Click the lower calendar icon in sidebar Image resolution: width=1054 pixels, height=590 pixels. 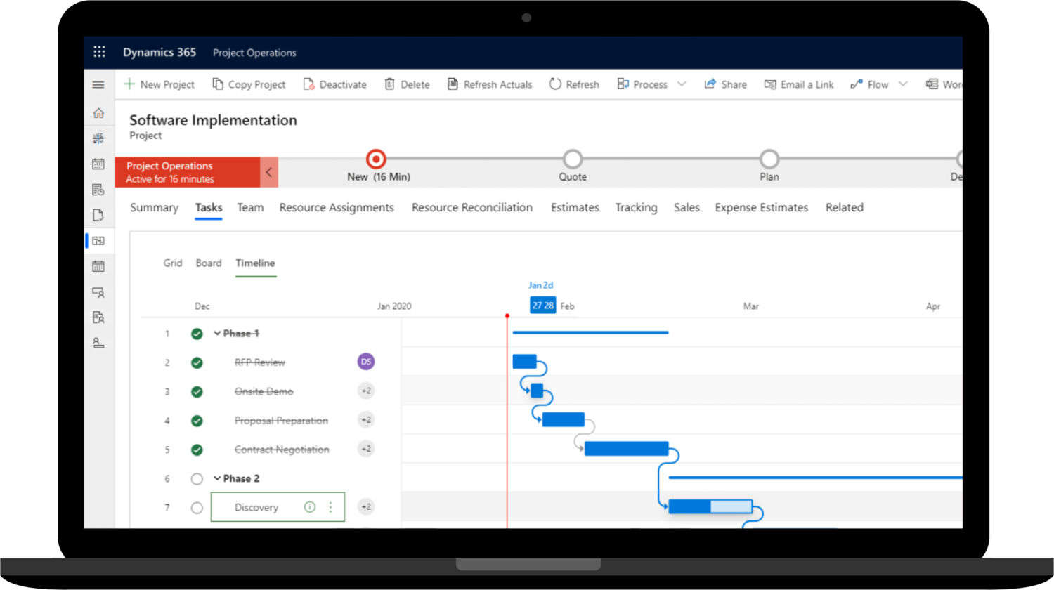tap(98, 266)
